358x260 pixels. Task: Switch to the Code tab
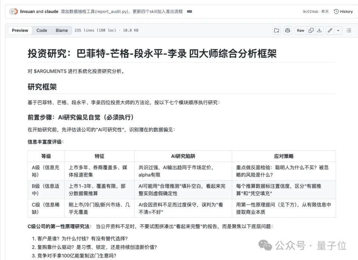[41, 30]
